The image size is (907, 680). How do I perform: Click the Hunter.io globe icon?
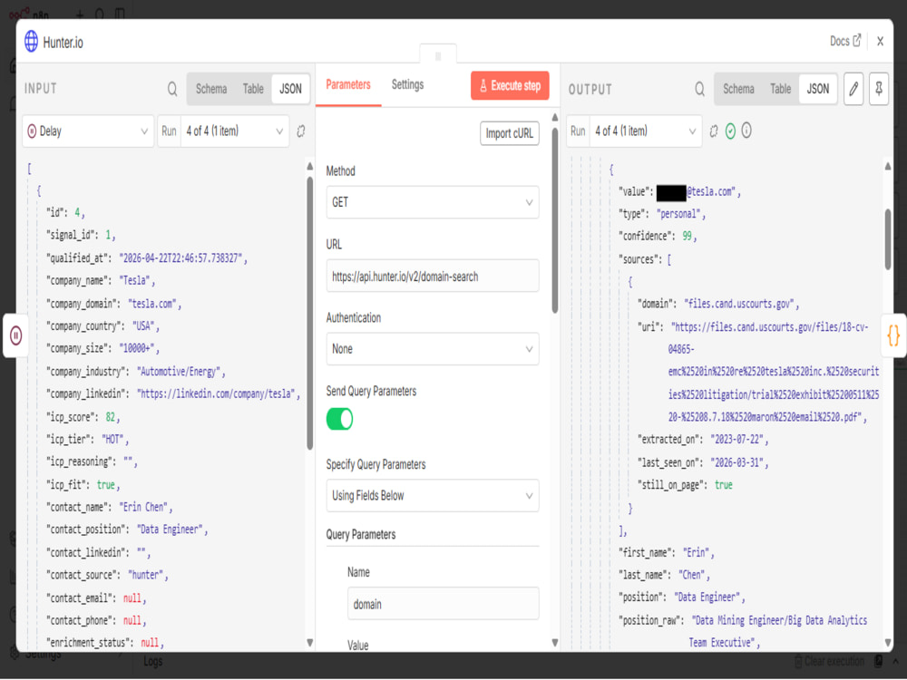(31, 42)
